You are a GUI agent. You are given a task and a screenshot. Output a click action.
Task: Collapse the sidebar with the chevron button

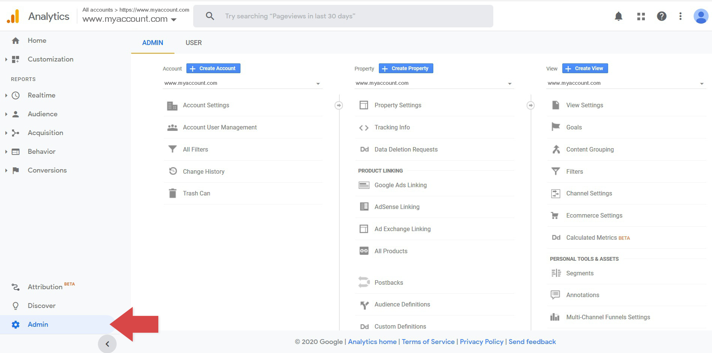(107, 344)
